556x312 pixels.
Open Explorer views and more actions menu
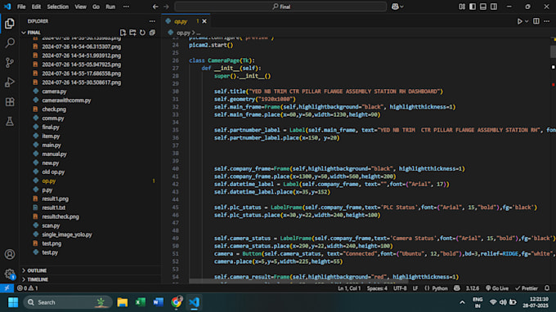click(x=152, y=21)
